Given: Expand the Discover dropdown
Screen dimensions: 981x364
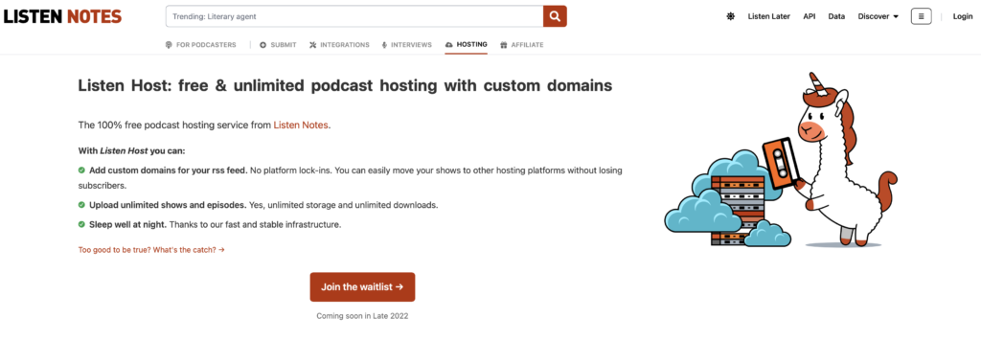Looking at the screenshot, I should click(878, 16).
